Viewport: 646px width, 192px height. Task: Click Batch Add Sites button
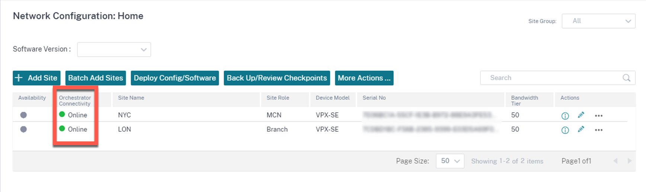pyautogui.click(x=96, y=78)
